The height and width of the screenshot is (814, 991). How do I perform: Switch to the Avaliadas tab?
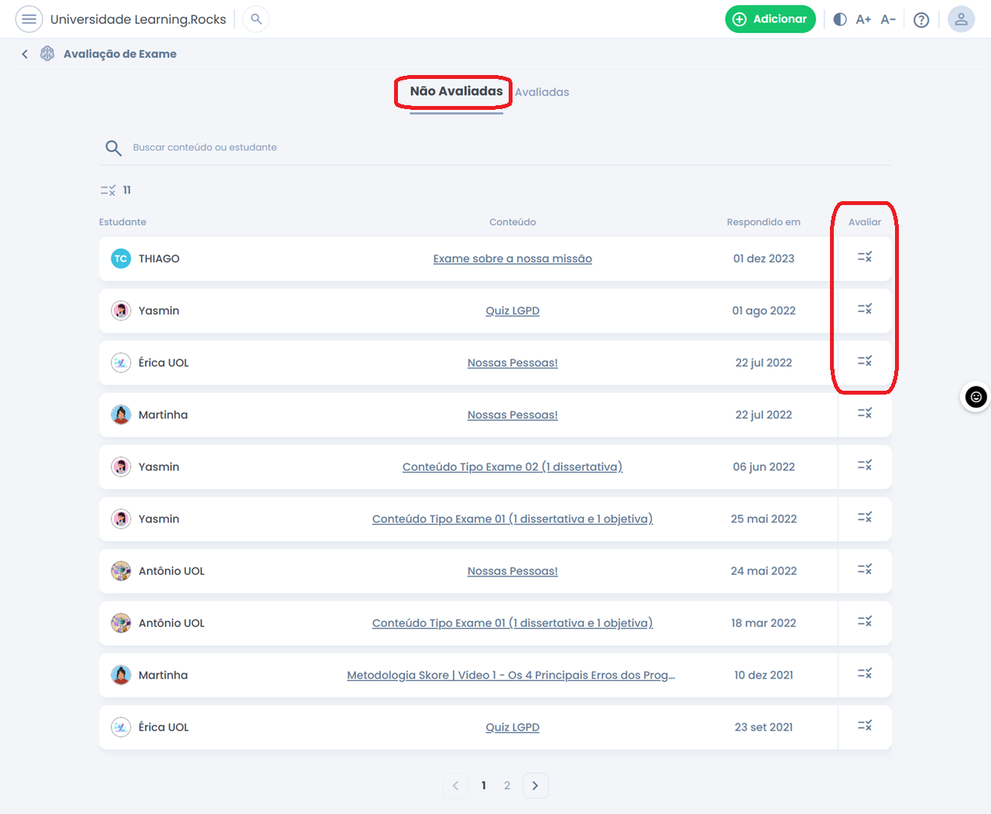542,92
